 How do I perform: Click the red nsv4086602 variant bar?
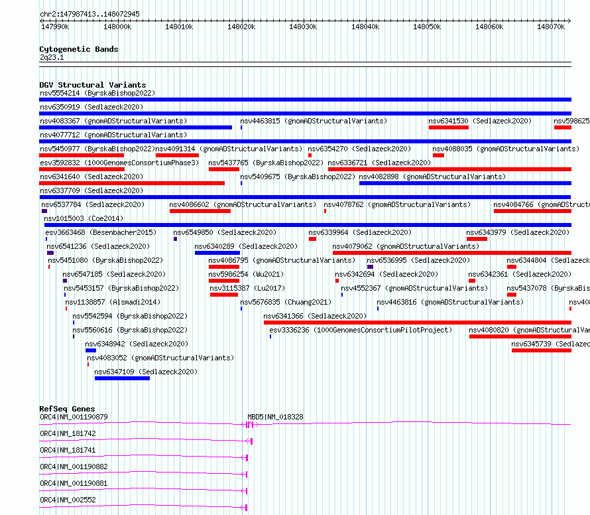200,211
